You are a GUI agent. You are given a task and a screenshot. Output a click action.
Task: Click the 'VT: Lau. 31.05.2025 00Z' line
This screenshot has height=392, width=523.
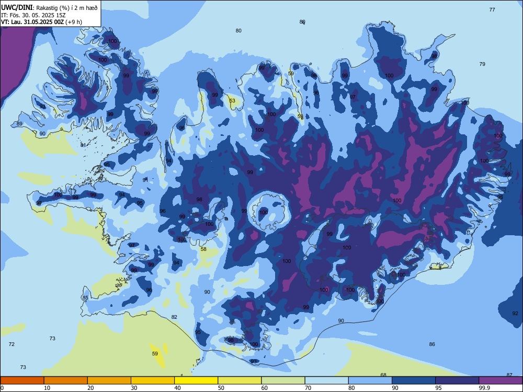pyautogui.click(x=32, y=22)
